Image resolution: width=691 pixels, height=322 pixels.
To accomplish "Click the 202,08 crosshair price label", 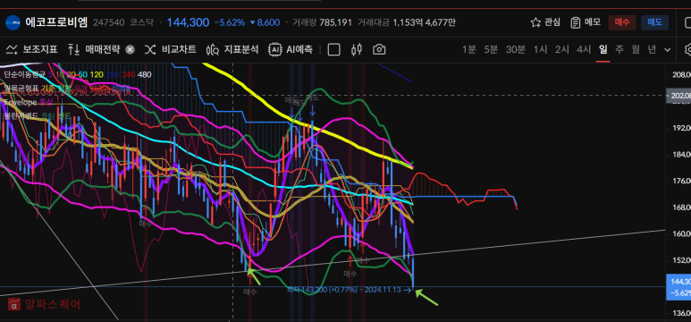I will click(678, 96).
